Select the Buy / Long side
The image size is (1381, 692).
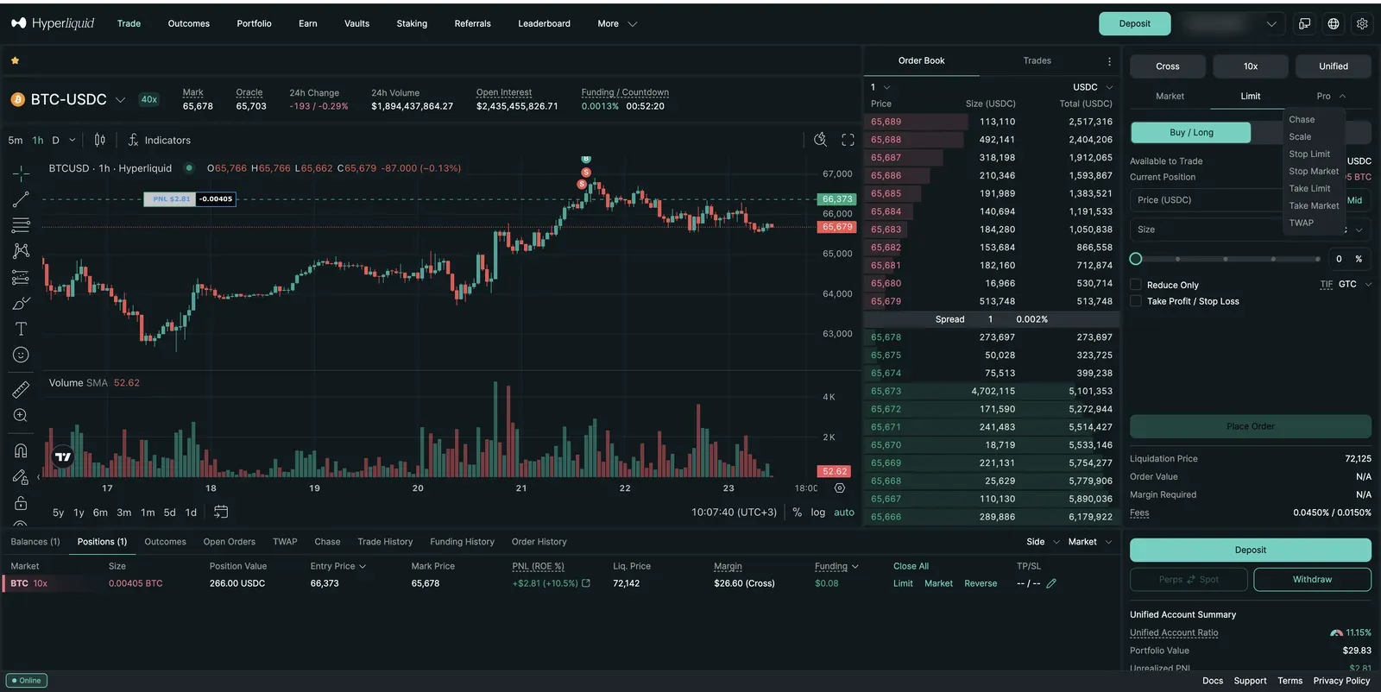[x=1191, y=132]
